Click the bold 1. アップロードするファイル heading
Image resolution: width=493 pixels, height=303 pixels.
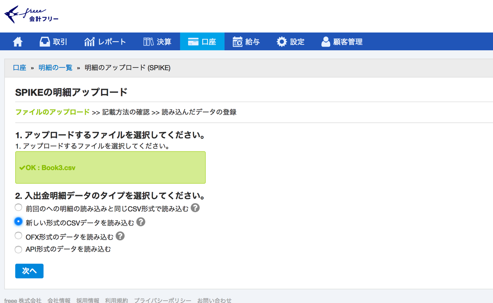[x=110, y=135]
